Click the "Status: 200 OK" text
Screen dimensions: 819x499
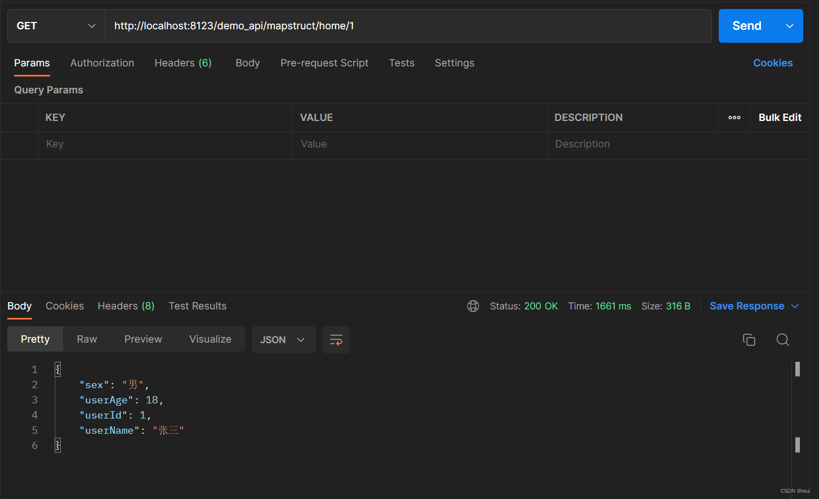click(524, 306)
